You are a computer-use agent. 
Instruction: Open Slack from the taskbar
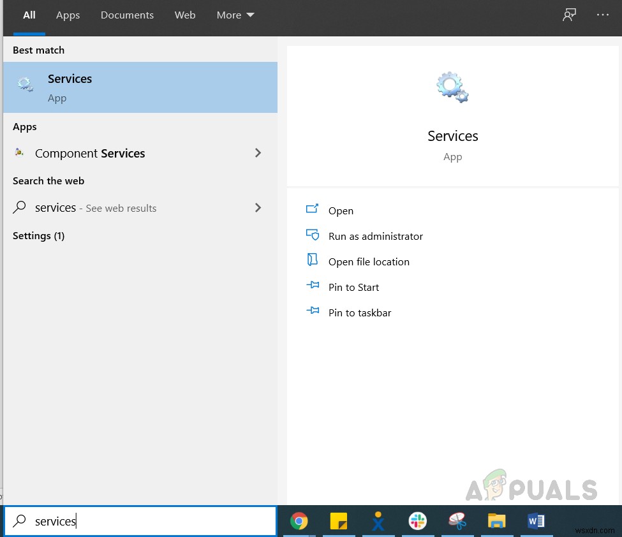tap(417, 521)
